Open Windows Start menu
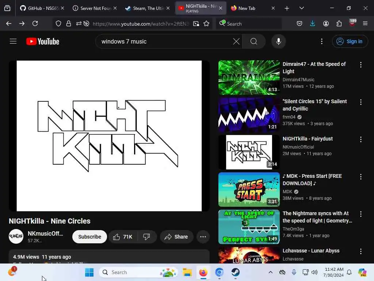 (x=89, y=272)
